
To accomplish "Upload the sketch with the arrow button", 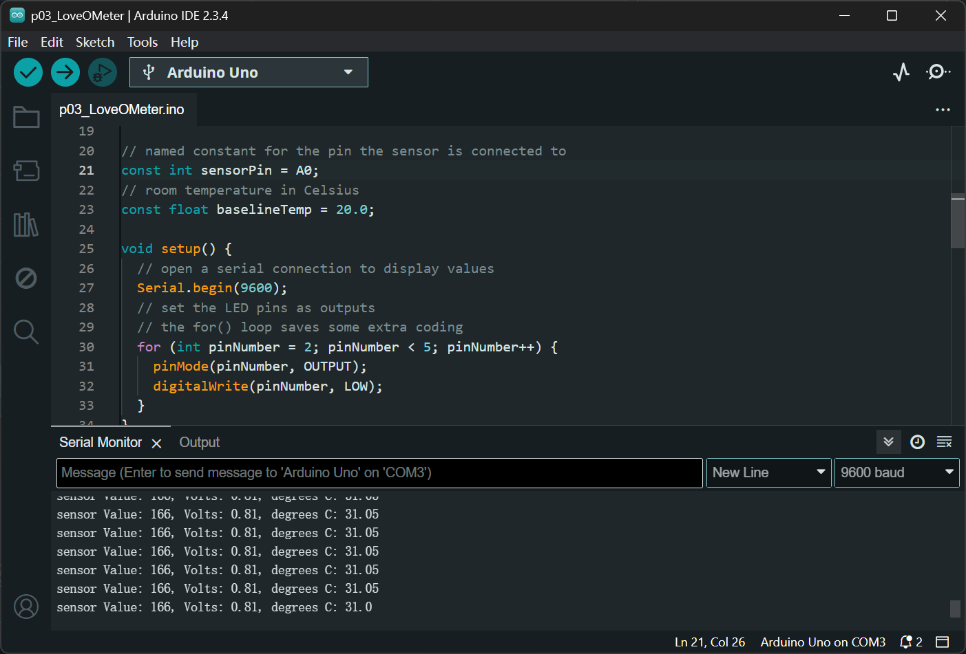I will click(65, 72).
